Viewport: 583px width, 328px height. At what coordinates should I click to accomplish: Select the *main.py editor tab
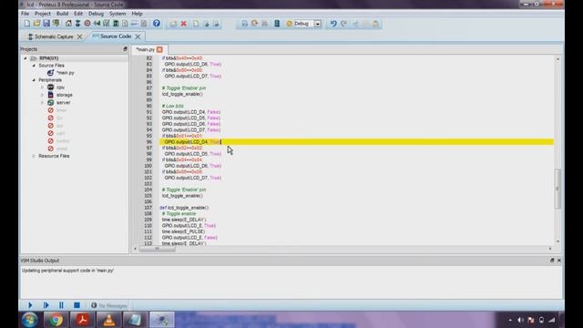click(x=146, y=49)
